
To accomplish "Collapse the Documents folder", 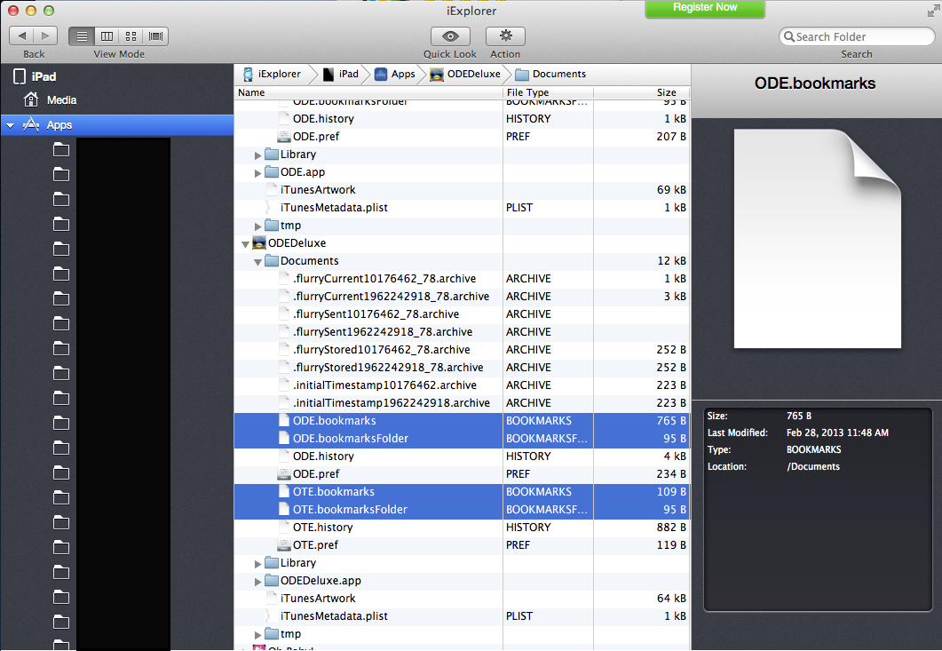I will (x=257, y=261).
